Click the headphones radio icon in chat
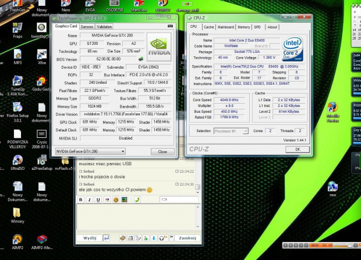Screen dimensions: 361x260 pos(163,238)
